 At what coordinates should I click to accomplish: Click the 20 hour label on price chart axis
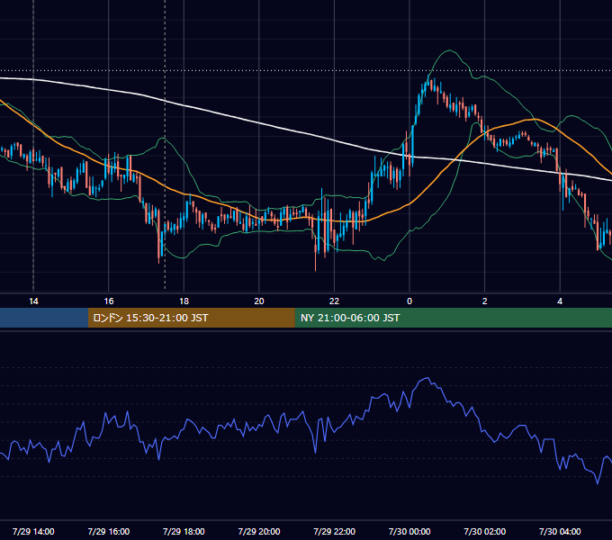[259, 301]
